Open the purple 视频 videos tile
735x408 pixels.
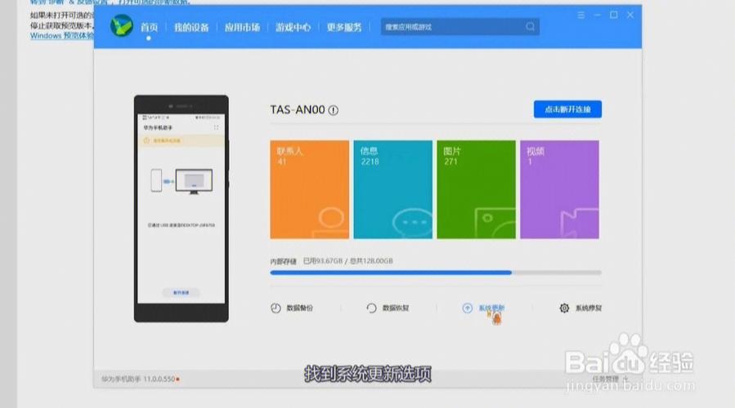pyautogui.click(x=560, y=189)
